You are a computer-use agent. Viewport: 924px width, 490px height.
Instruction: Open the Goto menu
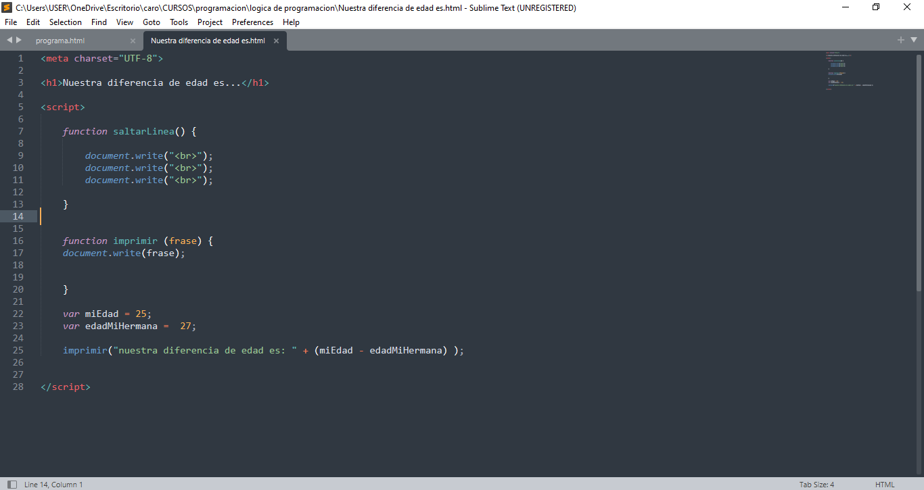[x=152, y=22]
